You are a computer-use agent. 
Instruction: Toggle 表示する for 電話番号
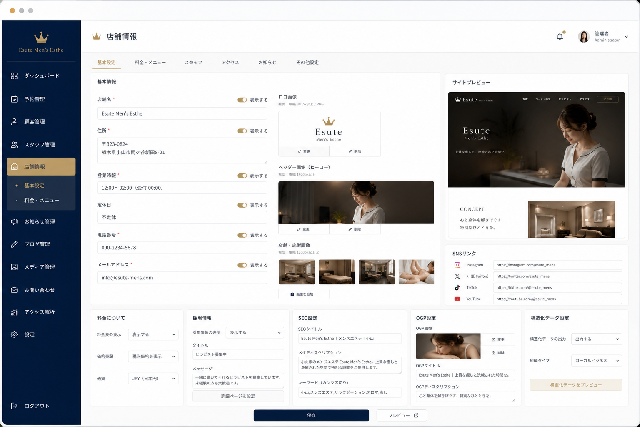(242, 235)
